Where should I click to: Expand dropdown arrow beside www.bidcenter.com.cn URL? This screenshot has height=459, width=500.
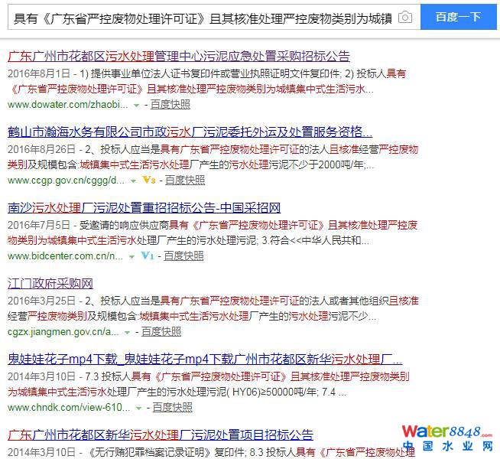[x=133, y=256]
